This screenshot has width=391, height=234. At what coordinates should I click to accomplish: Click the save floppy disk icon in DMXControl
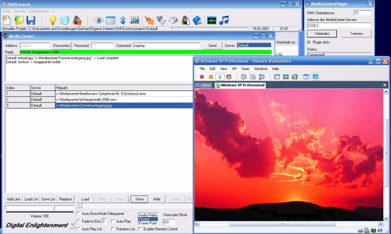point(31,20)
